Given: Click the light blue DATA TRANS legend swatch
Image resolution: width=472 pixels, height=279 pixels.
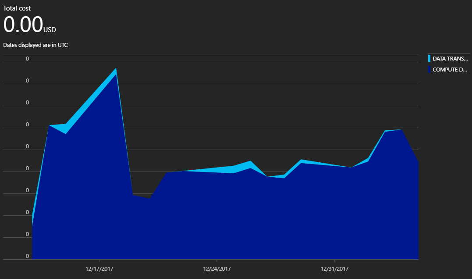Looking at the screenshot, I should click(429, 58).
